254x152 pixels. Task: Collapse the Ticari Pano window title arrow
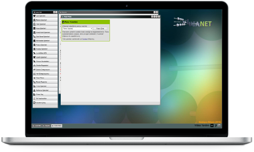click(x=63, y=17)
